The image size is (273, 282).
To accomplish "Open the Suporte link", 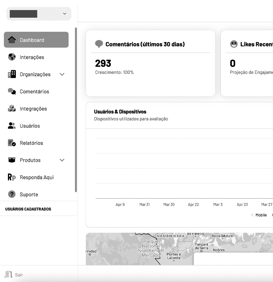I will tap(29, 195).
